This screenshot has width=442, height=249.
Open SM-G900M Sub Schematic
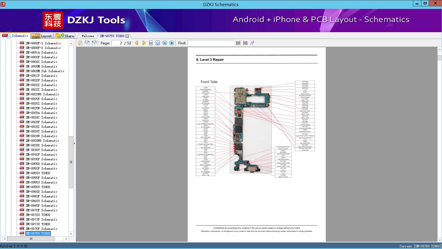45,71
